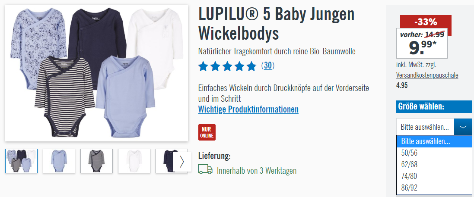Select the striped body thumbnail
Viewport: 474px width, 197px height.
click(96, 161)
